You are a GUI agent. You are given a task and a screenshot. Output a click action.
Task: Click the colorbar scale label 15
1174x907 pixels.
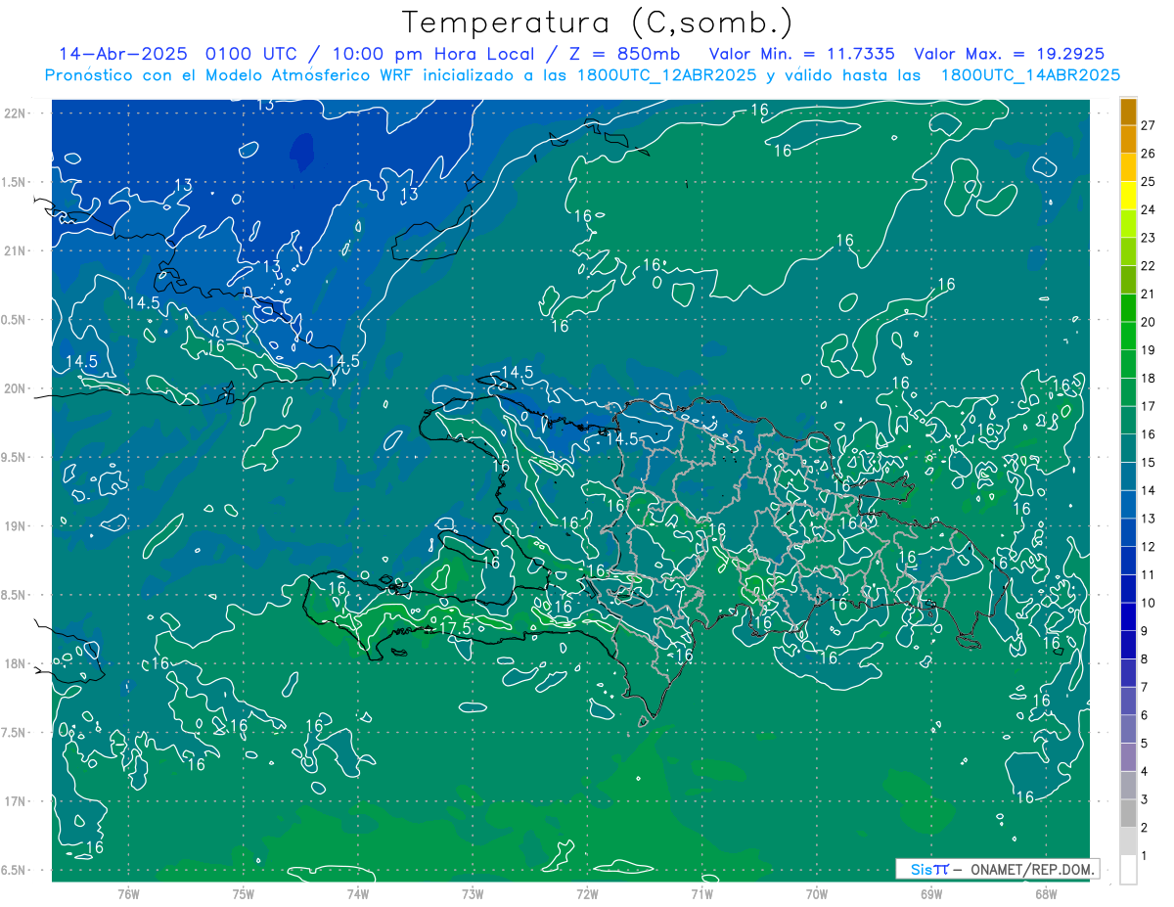click(x=1148, y=463)
